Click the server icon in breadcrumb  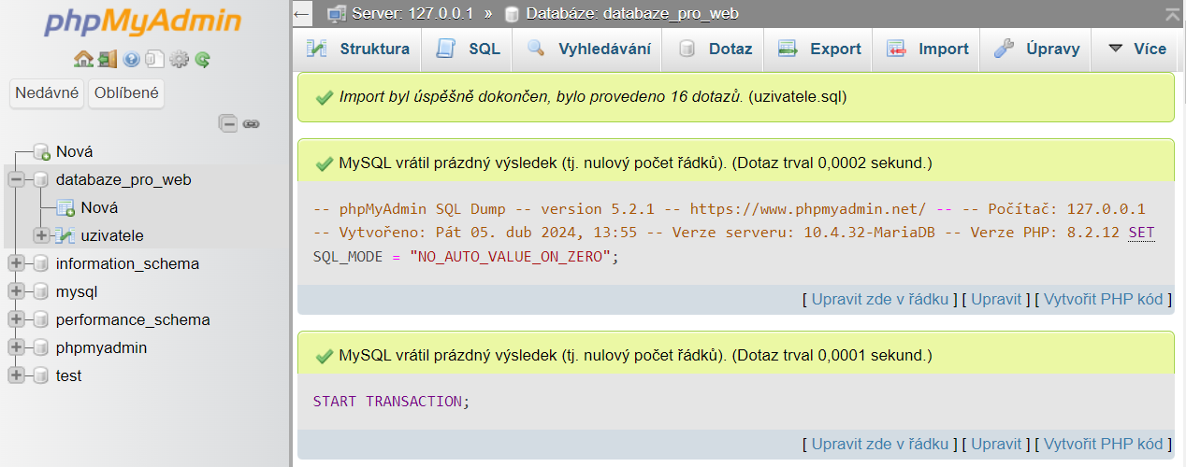pyautogui.click(x=337, y=14)
